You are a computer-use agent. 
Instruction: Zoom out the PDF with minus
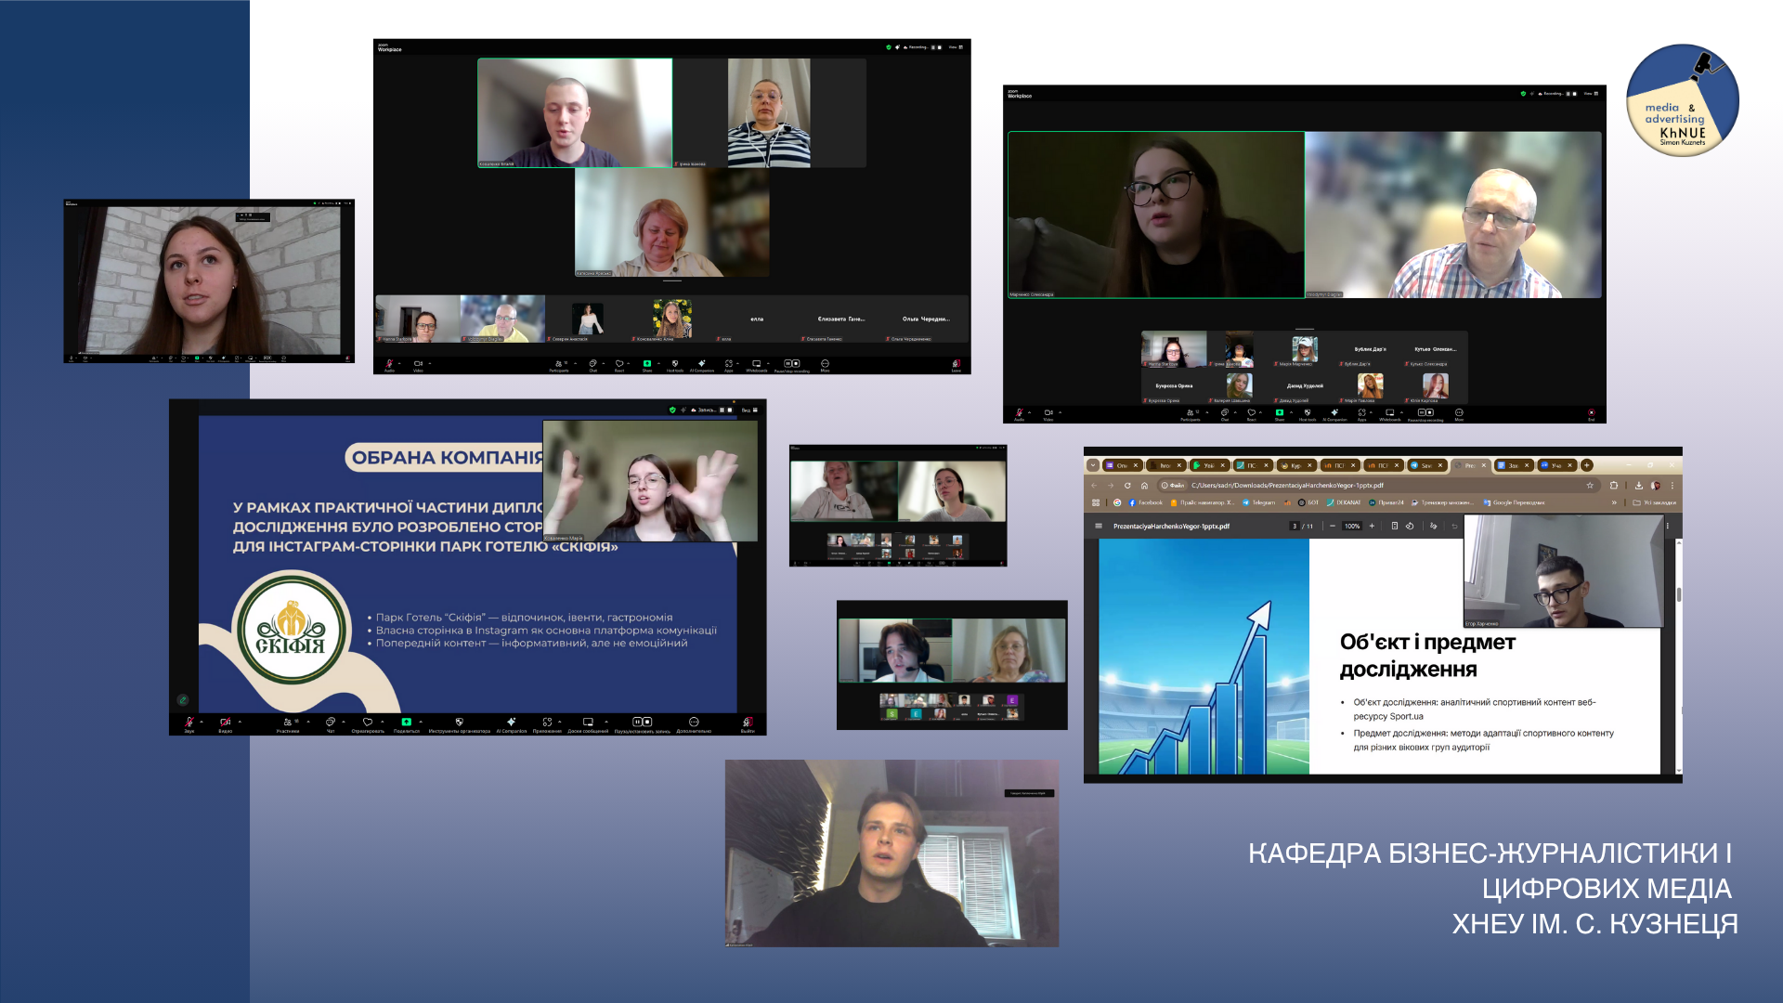coord(1333,526)
